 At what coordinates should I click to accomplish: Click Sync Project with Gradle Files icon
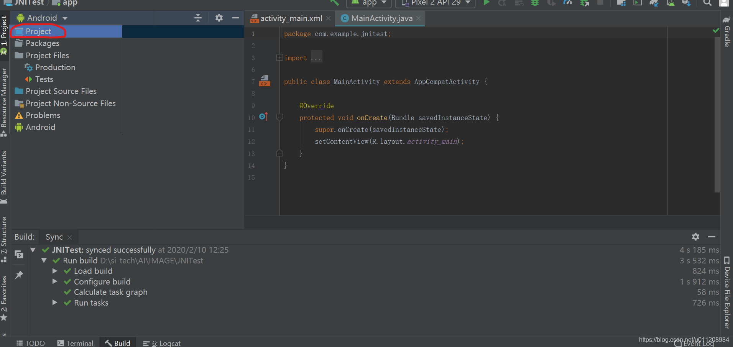click(x=654, y=2)
